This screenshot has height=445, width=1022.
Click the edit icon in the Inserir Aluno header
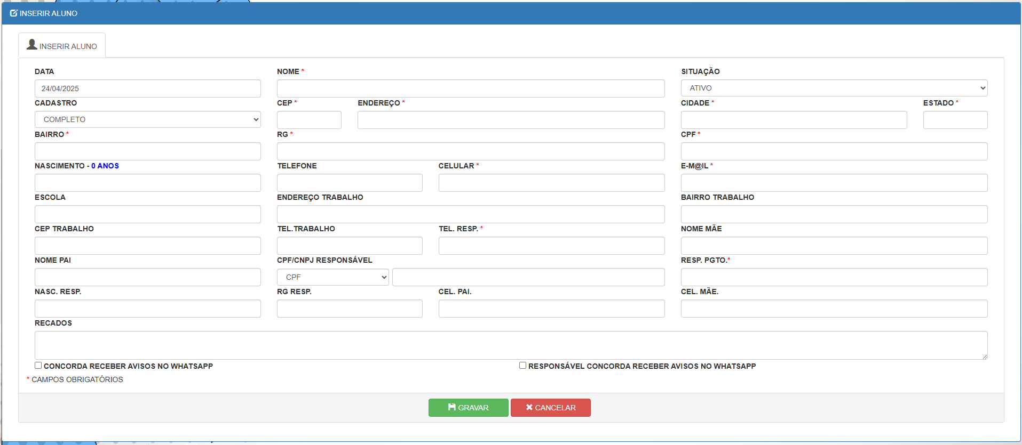point(14,13)
